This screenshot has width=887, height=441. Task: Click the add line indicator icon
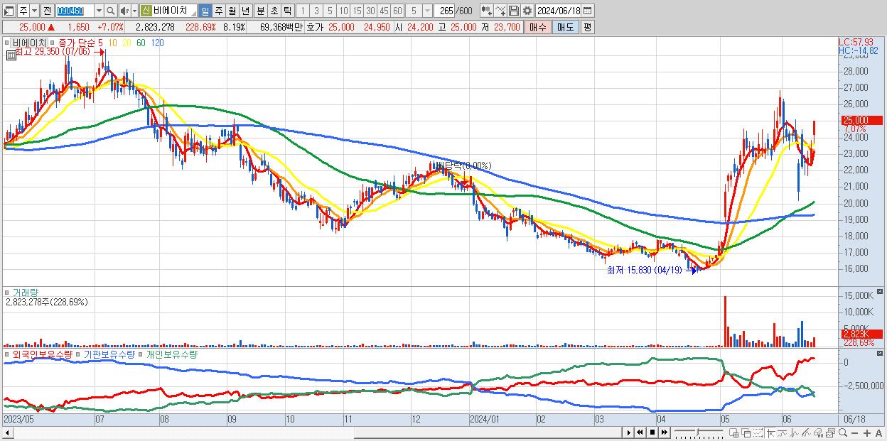pos(500,11)
